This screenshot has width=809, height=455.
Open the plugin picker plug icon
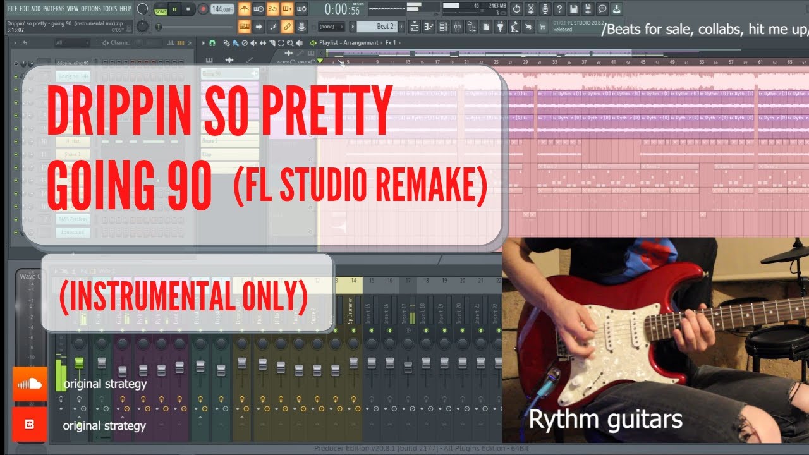click(x=500, y=27)
